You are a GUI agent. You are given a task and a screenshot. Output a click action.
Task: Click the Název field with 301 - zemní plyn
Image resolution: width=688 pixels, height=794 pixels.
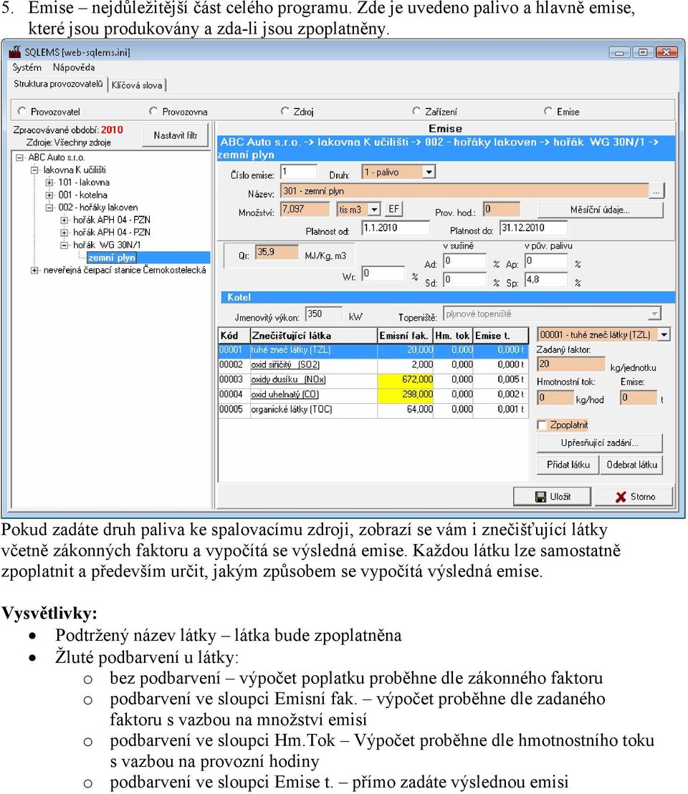coord(465,191)
